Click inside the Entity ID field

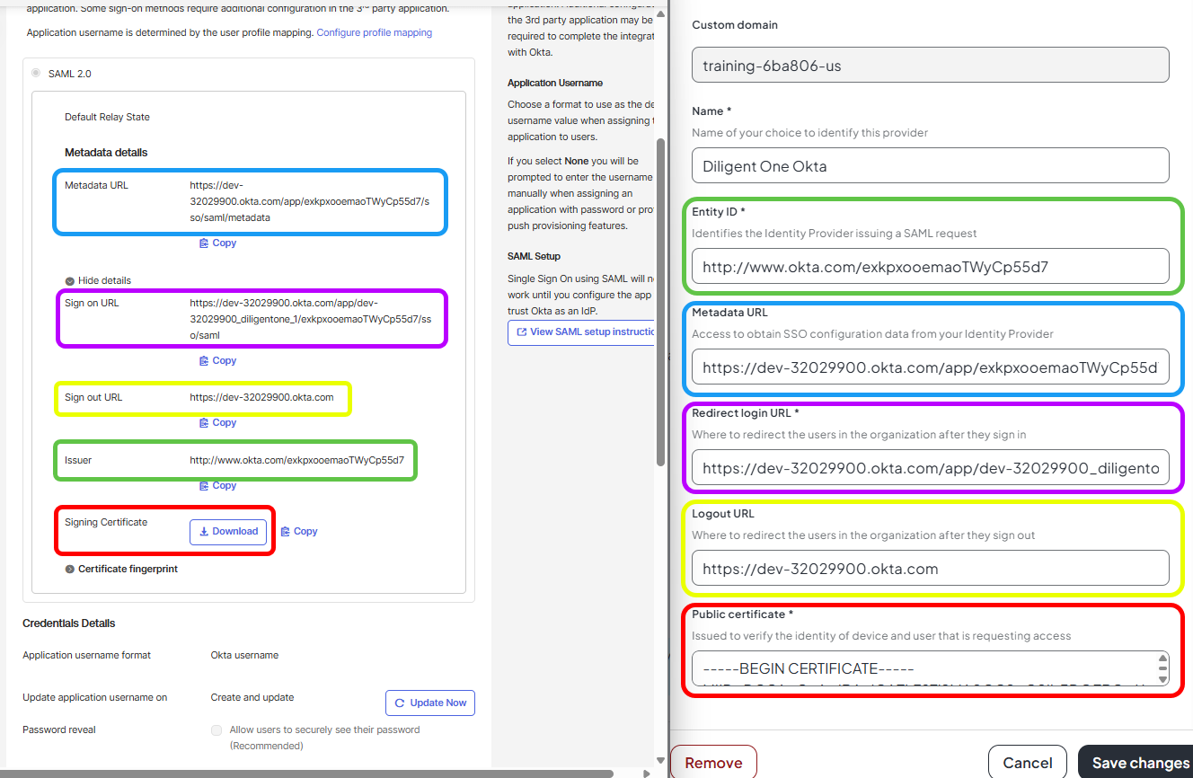pos(930,266)
